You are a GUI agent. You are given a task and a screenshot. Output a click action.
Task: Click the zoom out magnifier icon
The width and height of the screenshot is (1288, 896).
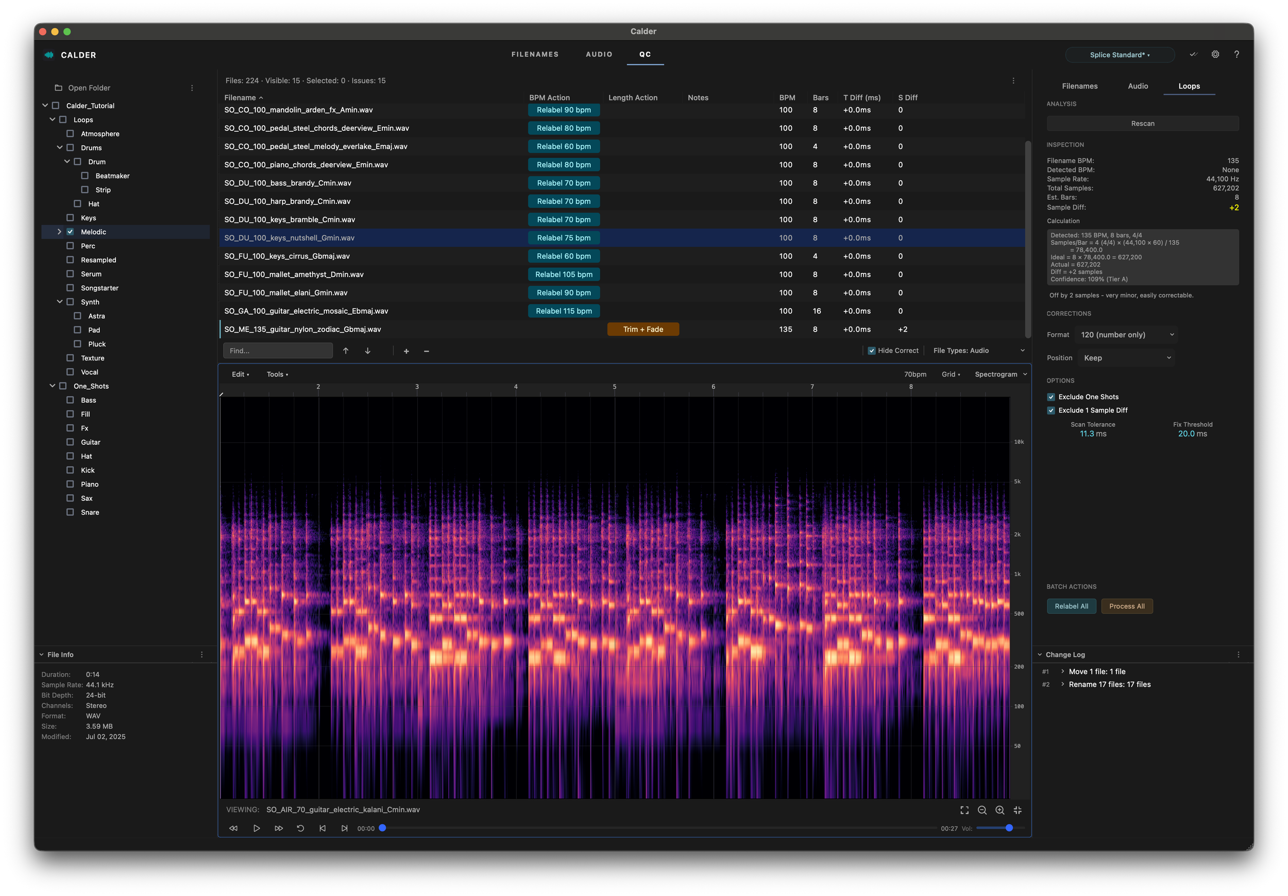(981, 810)
